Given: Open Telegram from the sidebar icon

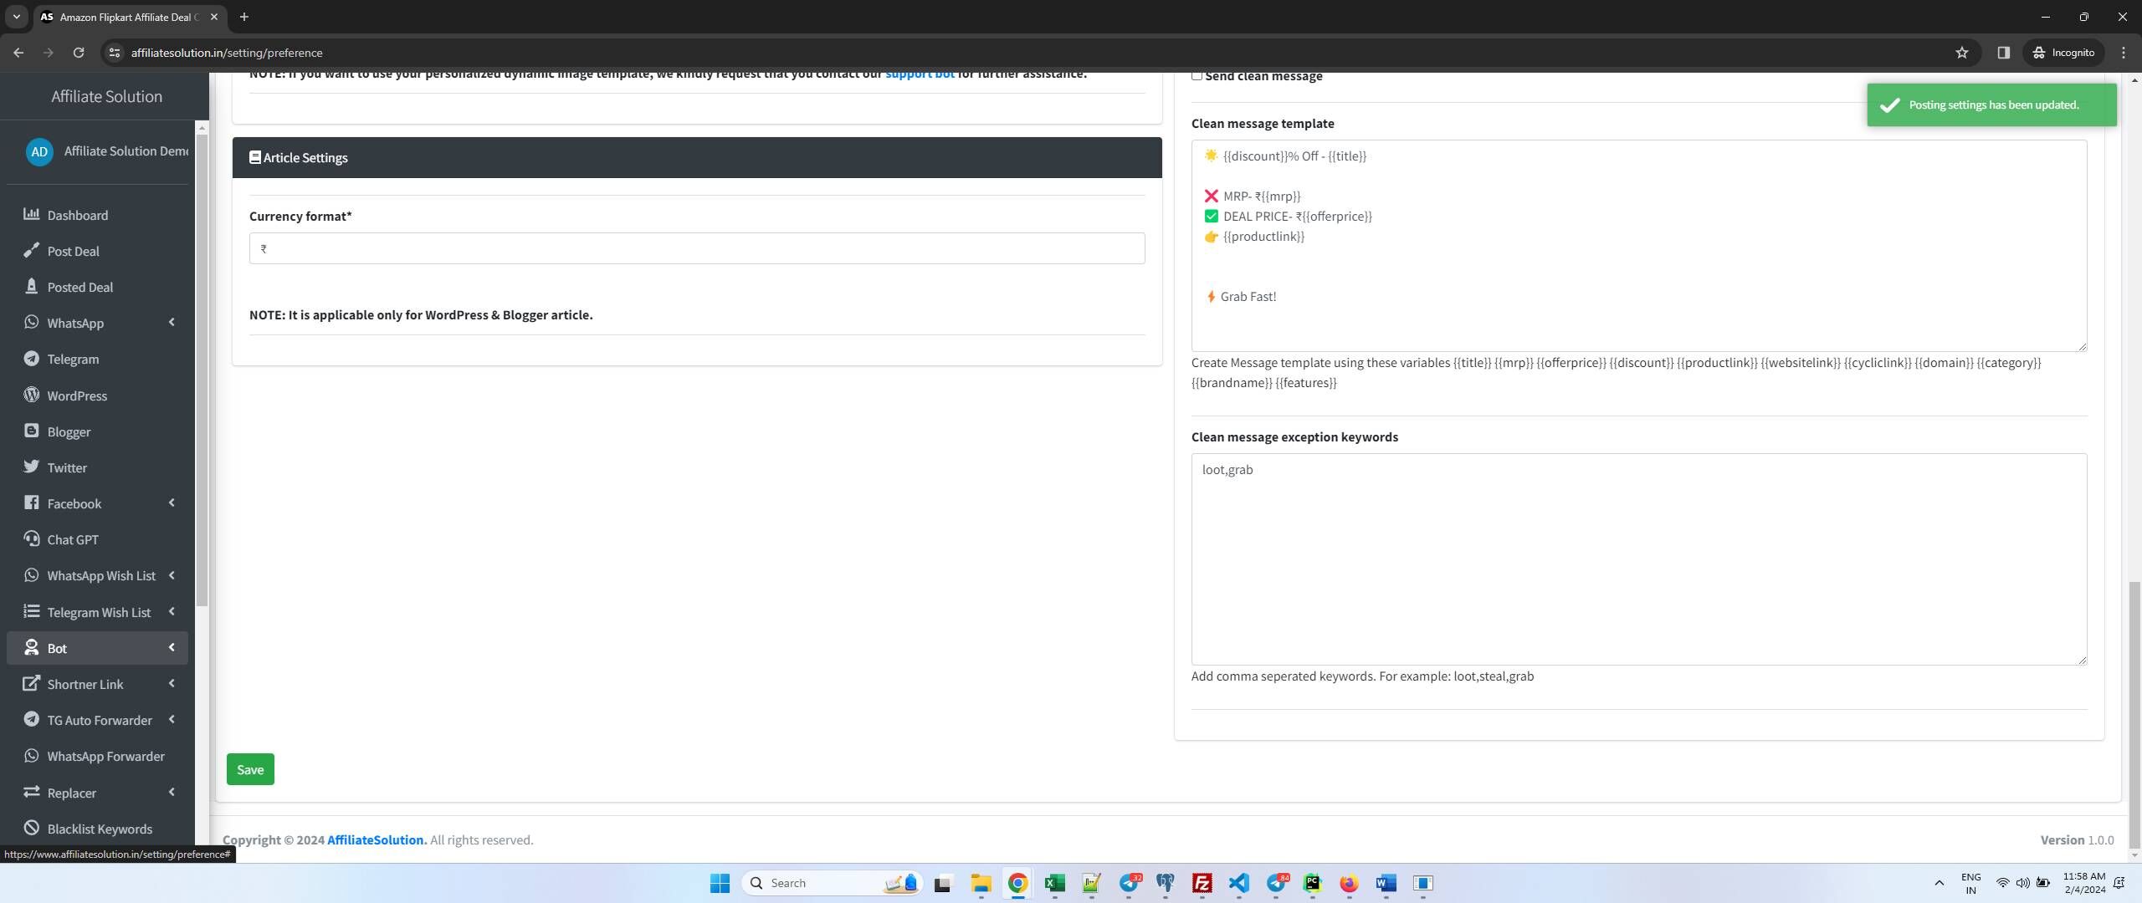Looking at the screenshot, I should point(31,358).
